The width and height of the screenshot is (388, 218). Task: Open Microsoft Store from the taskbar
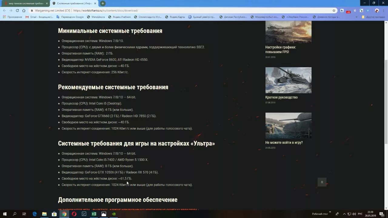[x=54, y=214]
